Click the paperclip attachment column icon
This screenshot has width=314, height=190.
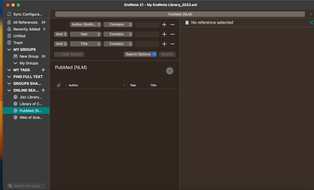coord(59,85)
